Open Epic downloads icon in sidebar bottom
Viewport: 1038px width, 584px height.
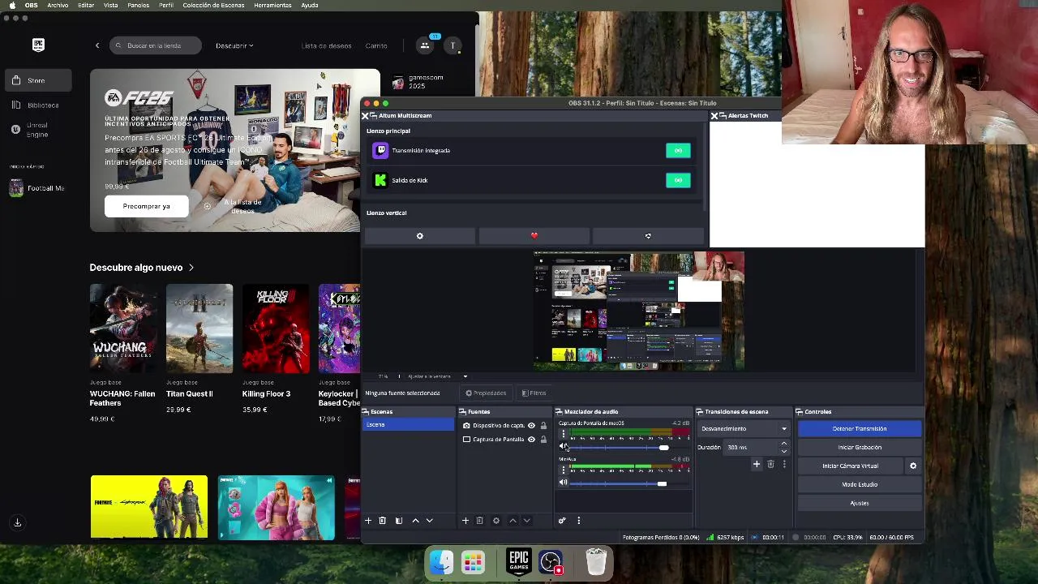tap(17, 522)
